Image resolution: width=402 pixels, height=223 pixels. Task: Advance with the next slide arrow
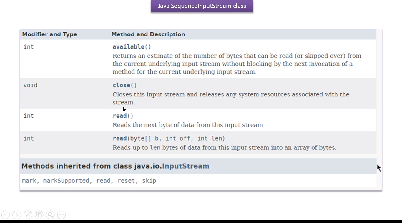coord(17,215)
